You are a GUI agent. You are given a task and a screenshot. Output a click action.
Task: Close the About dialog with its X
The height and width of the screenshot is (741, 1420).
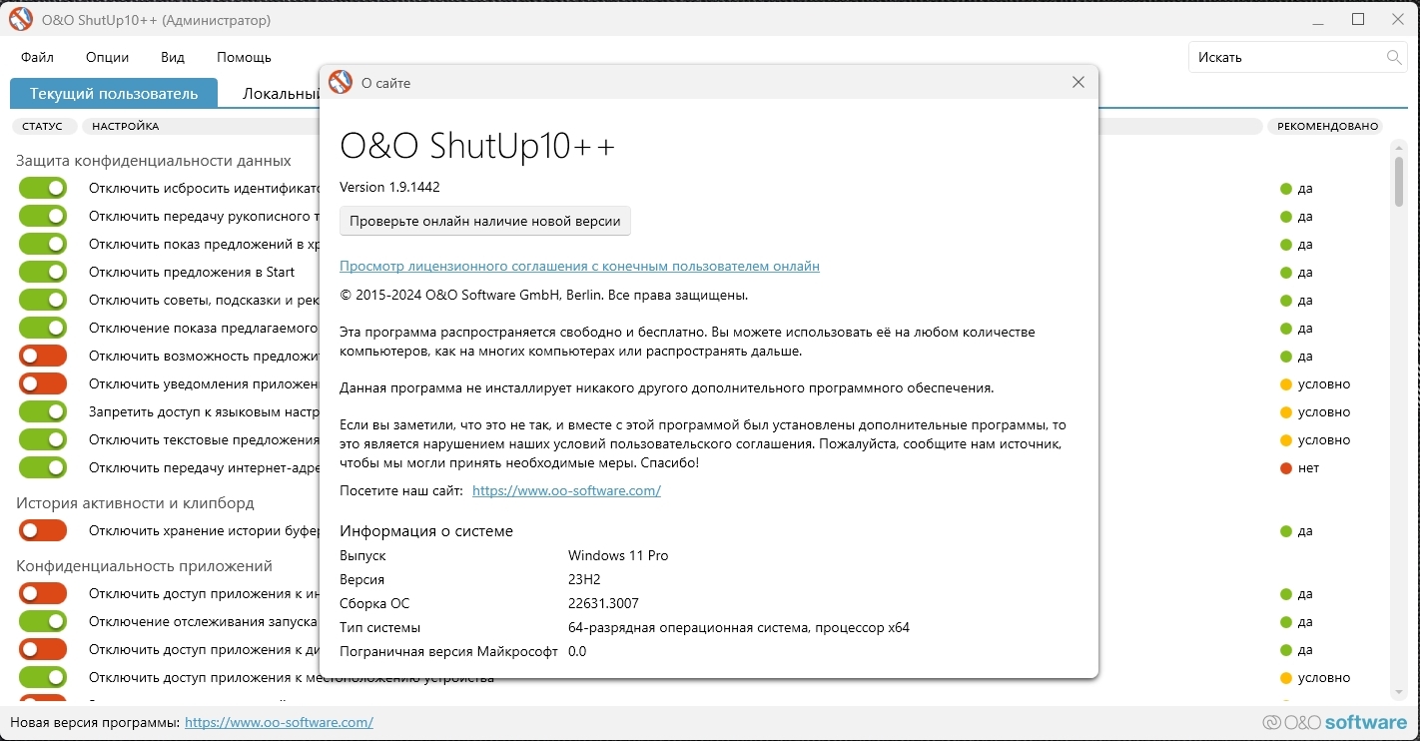(x=1078, y=82)
